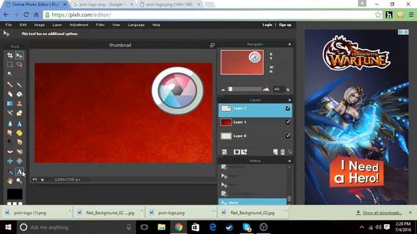This screenshot has height=234, width=417.
Task: Select the Move tool
Action: 20,55
